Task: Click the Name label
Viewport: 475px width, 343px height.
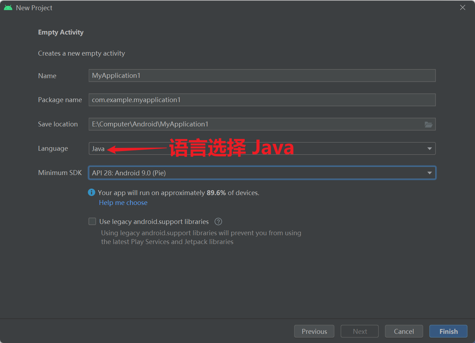Action: [47, 76]
